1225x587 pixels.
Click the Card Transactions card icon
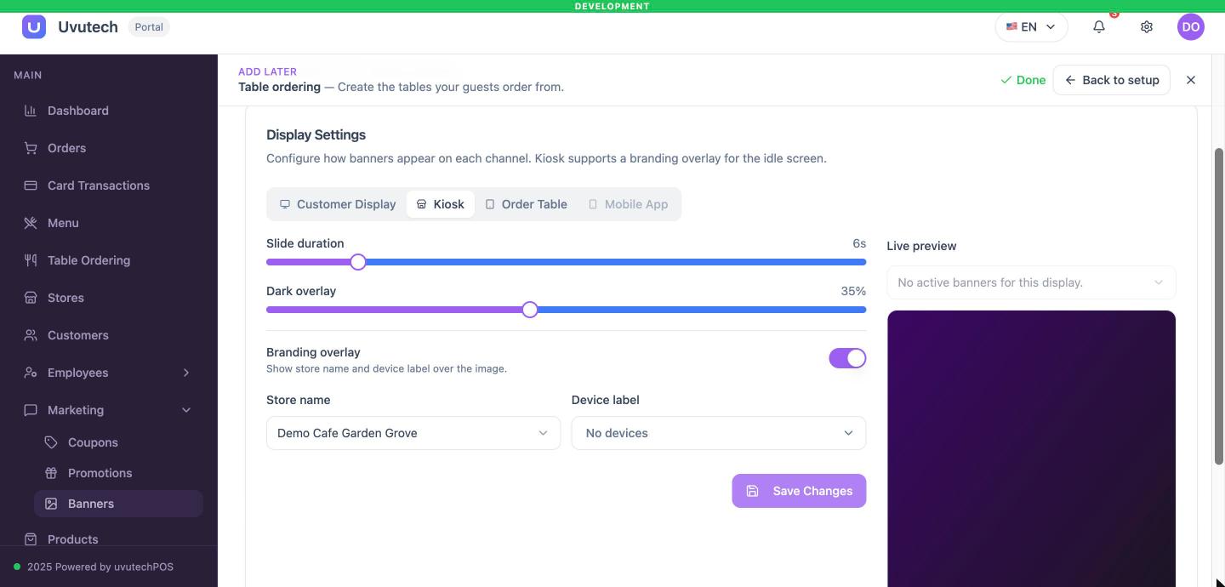(x=31, y=185)
